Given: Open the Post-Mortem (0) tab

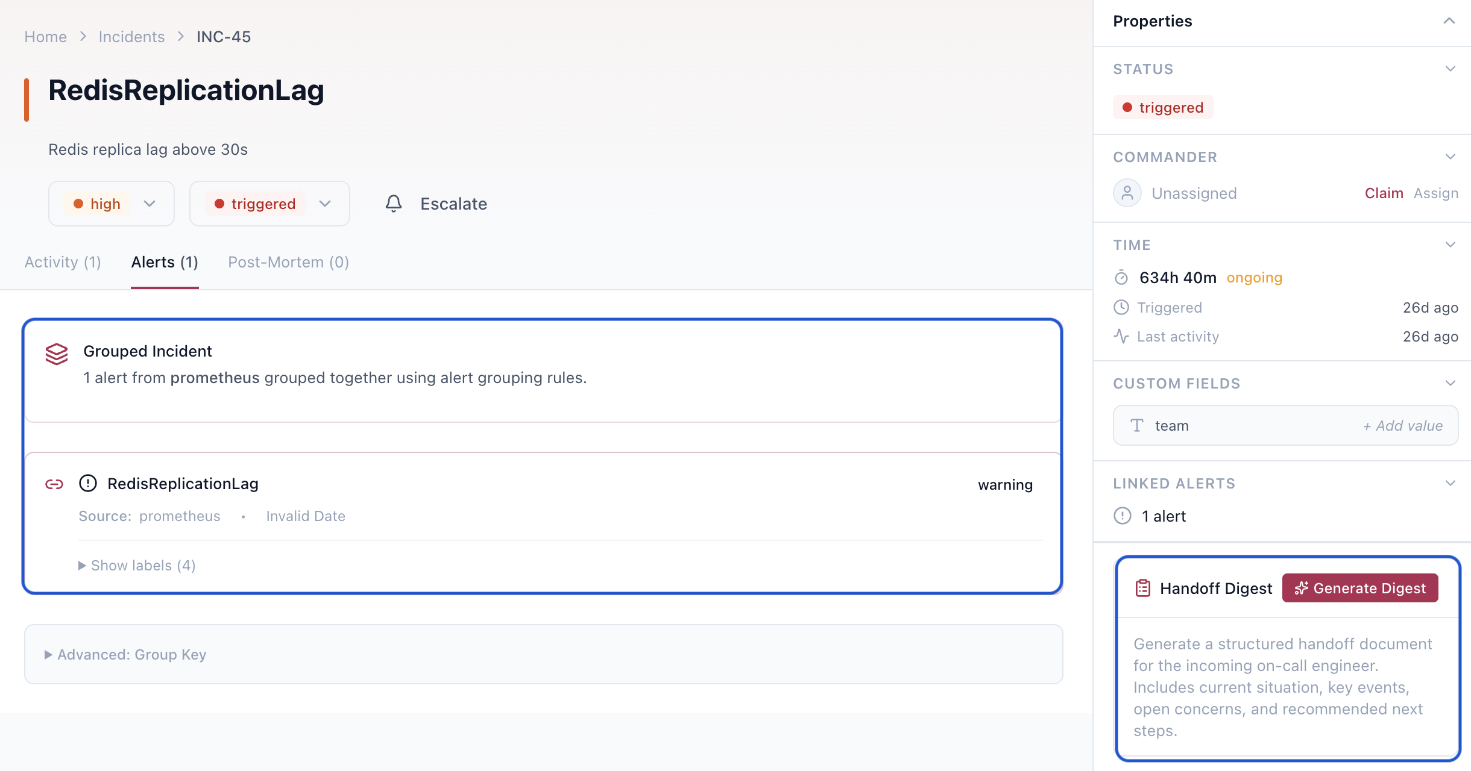Looking at the screenshot, I should [289, 262].
